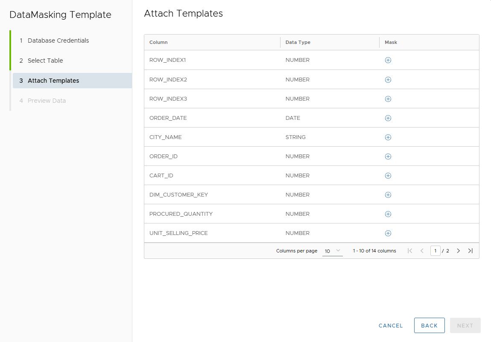This screenshot has height=342, width=491.
Task: Go to next page of columns
Action: (x=458, y=251)
